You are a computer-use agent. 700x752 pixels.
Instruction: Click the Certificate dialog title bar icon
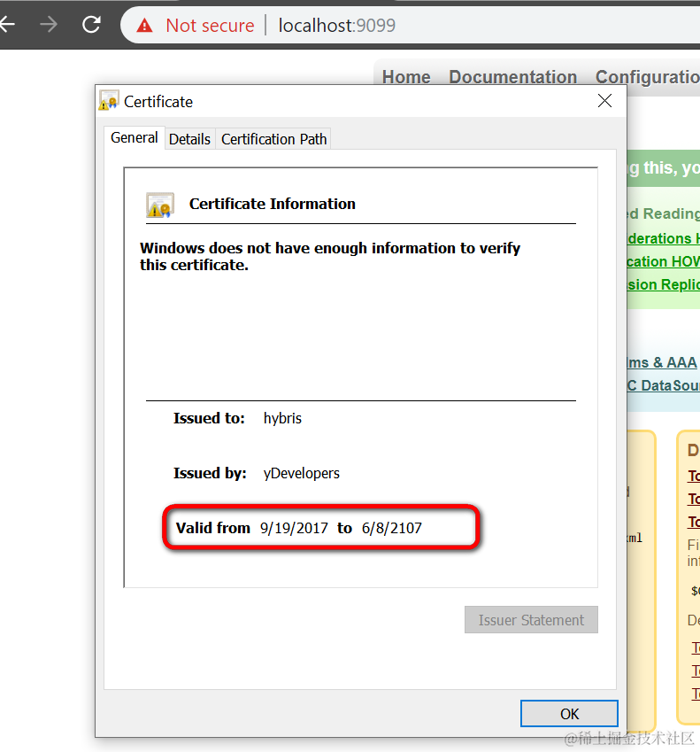(x=109, y=100)
